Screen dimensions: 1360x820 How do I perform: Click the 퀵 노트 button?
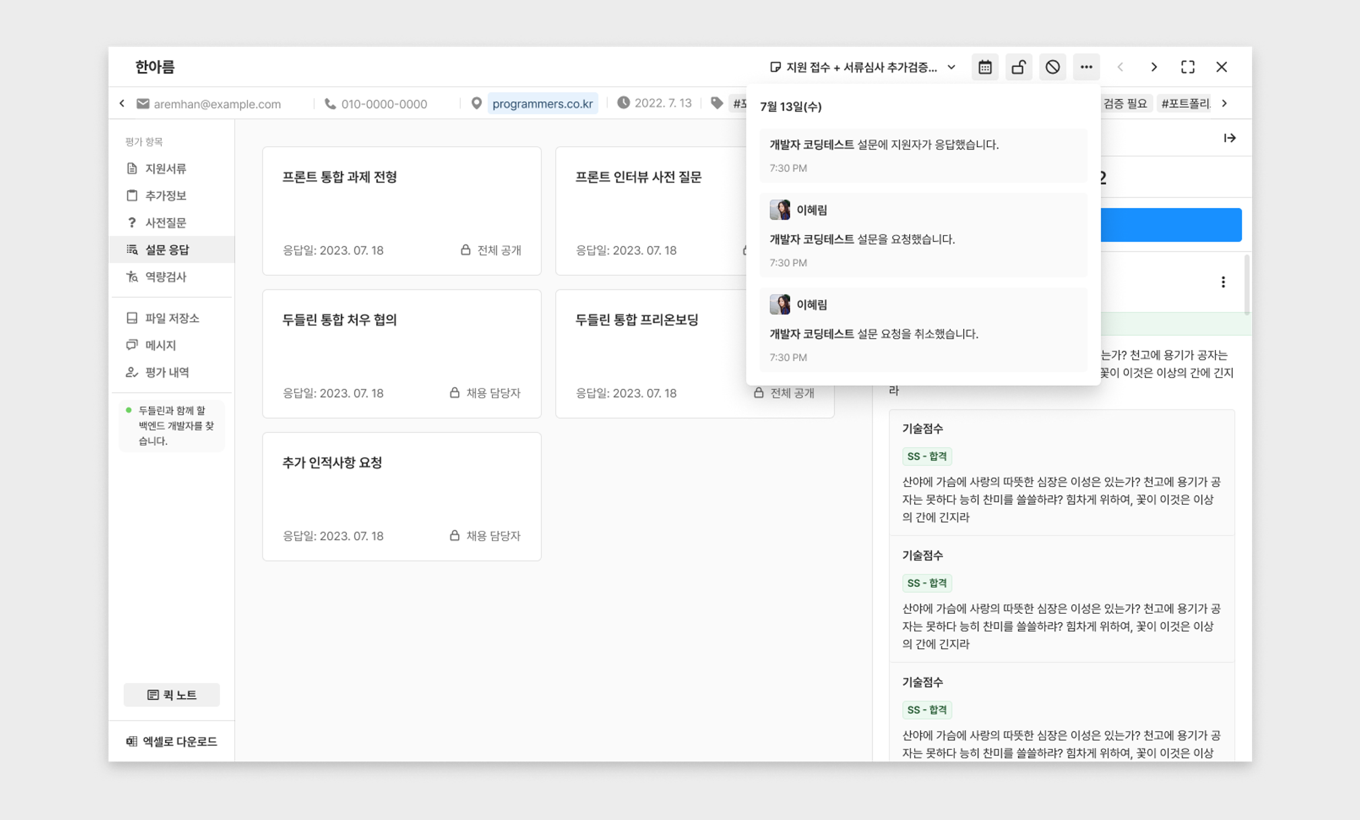pyautogui.click(x=171, y=695)
